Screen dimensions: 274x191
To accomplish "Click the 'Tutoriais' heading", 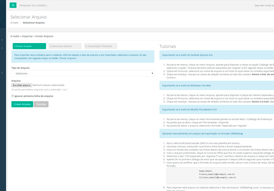I will pyautogui.click(x=168, y=46).
